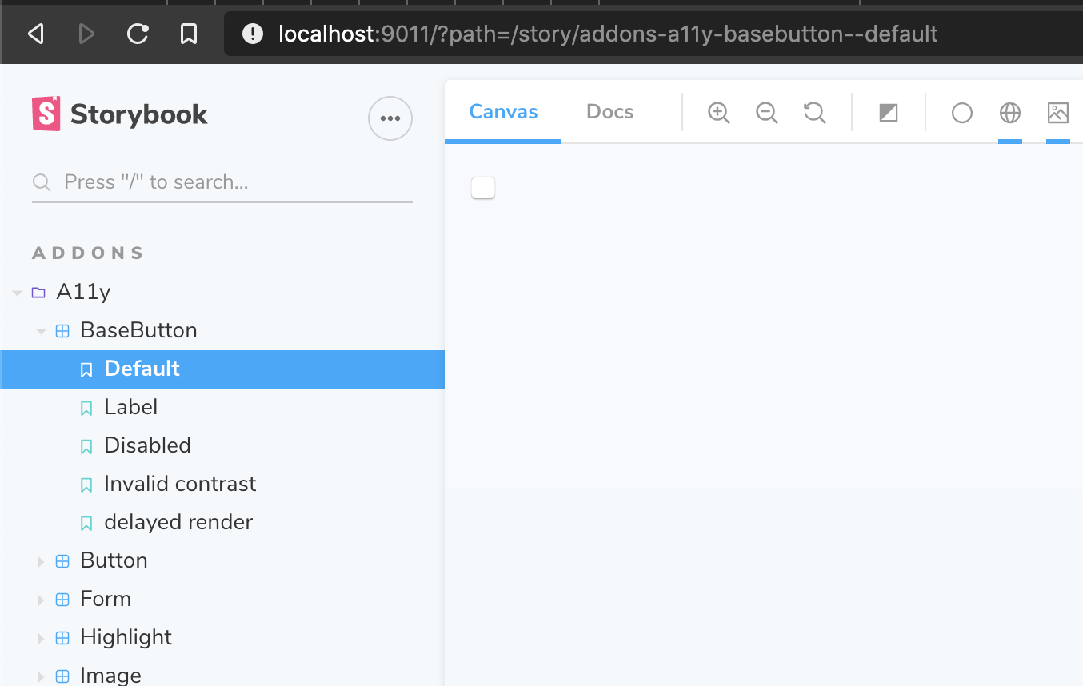The image size is (1083, 686).
Task: Zoom out of the story canvas
Action: pos(766,112)
